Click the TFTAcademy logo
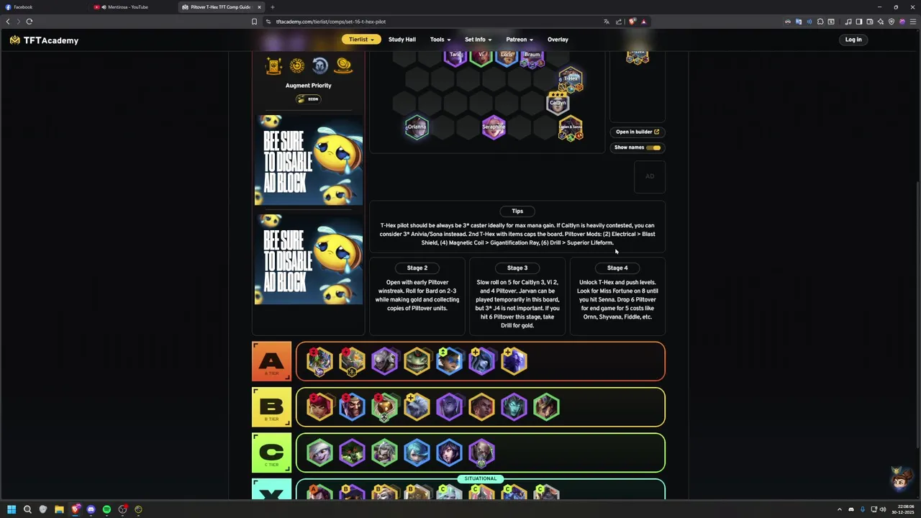 [x=44, y=40]
